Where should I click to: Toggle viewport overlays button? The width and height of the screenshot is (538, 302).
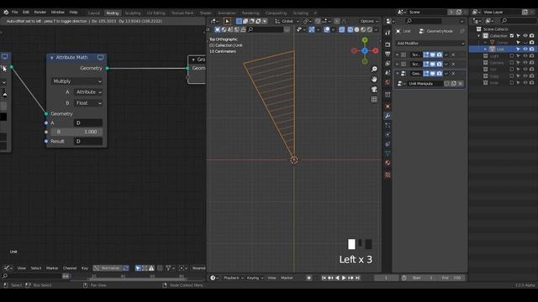coord(327,30)
